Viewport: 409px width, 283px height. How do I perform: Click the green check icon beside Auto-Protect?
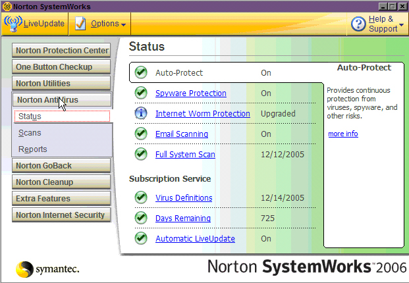pos(141,72)
